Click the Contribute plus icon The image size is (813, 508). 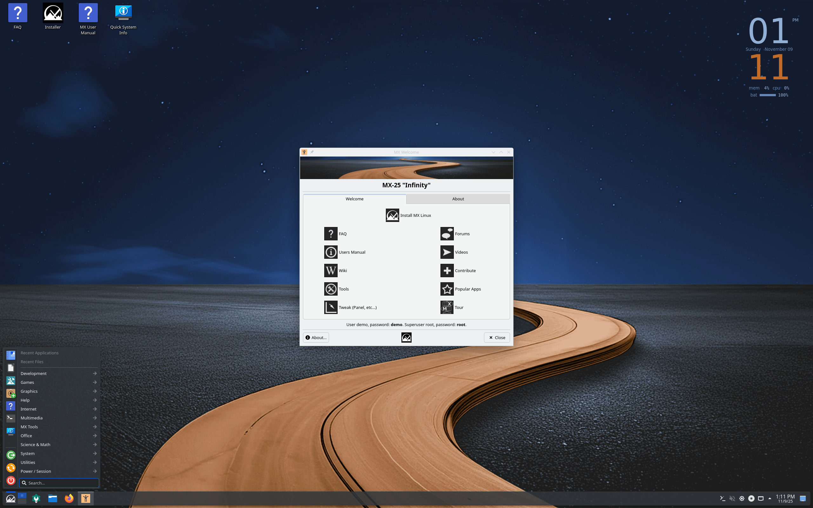coord(447,271)
